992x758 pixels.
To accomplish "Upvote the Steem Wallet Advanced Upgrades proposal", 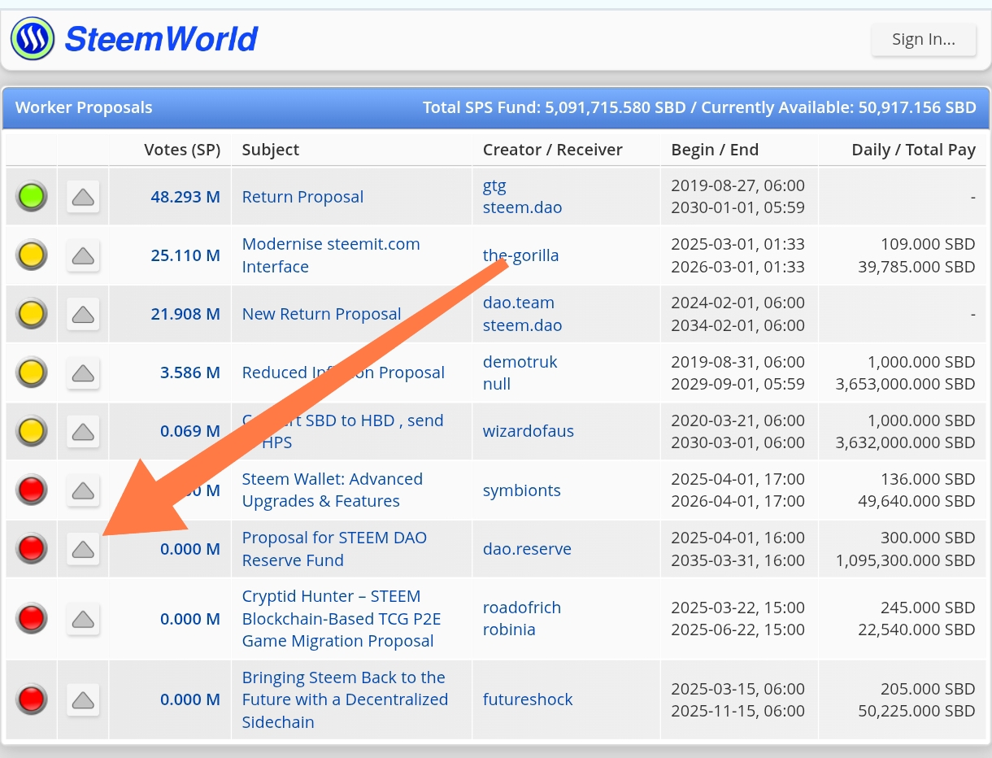I will click(83, 490).
